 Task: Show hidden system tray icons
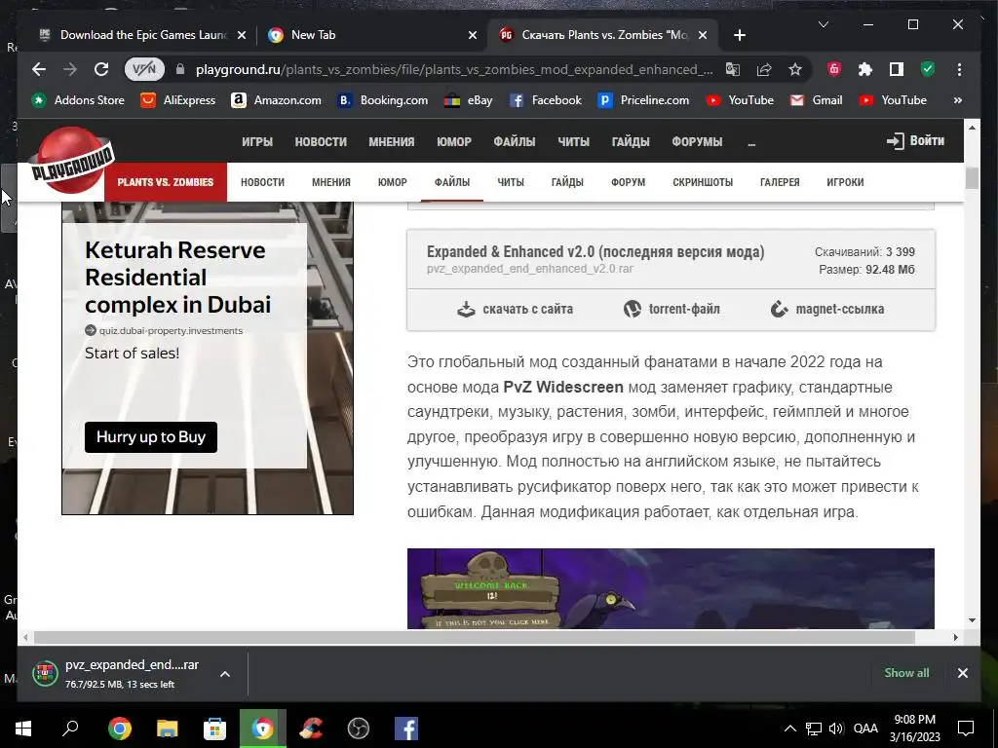tap(789, 729)
